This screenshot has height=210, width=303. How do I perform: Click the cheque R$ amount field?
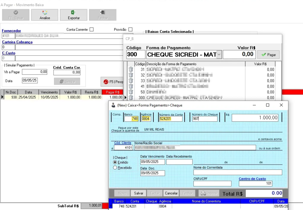click(255, 118)
